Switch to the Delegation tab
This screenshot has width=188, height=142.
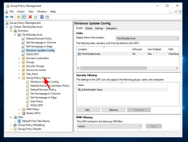pyautogui.click(x=111, y=28)
